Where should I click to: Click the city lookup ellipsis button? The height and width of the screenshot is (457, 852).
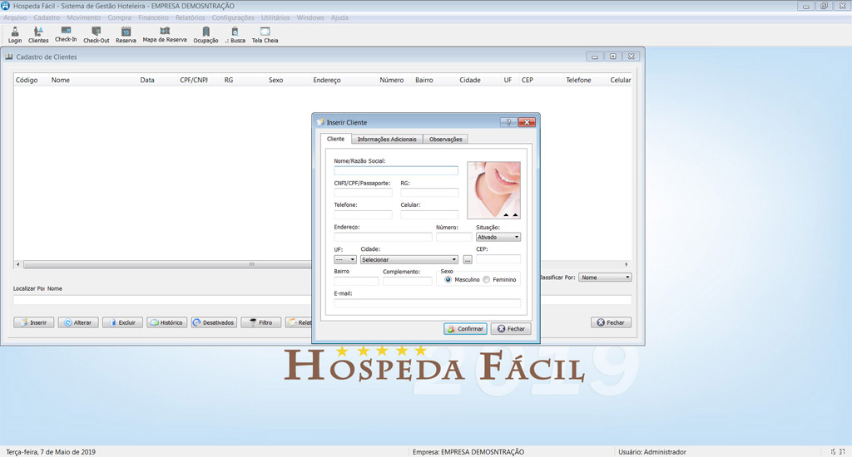[x=468, y=260]
